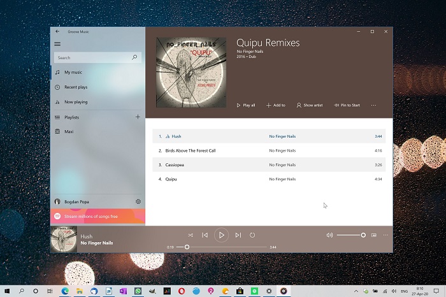446x297 pixels.
Task: Click Add to button
Action: [276, 105]
